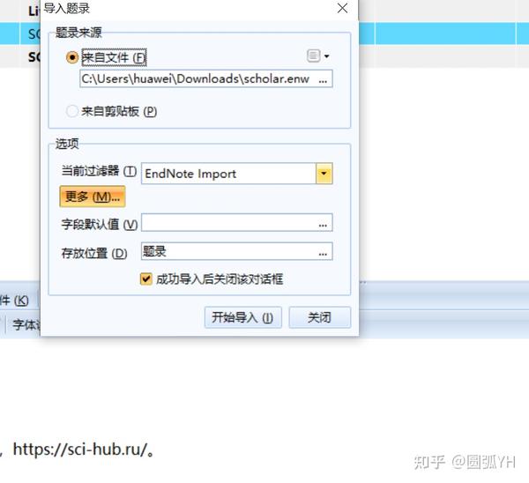Toggle 成功导入后关闭该对话框 checkbox
Image resolution: width=529 pixels, height=483 pixels.
click(x=145, y=279)
